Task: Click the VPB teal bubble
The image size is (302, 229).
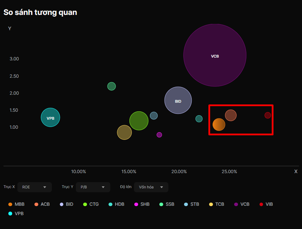Action: (50, 117)
